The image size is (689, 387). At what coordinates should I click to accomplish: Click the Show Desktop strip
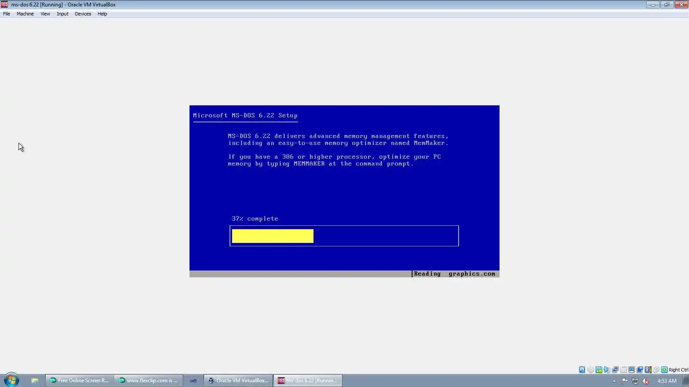click(686, 381)
